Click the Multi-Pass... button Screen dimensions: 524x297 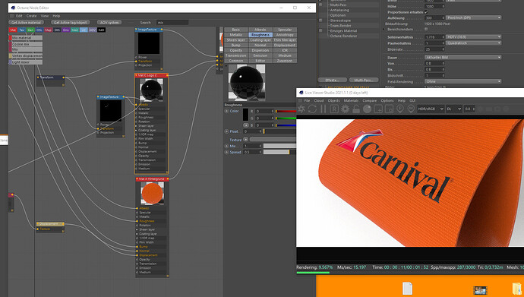pos(364,81)
